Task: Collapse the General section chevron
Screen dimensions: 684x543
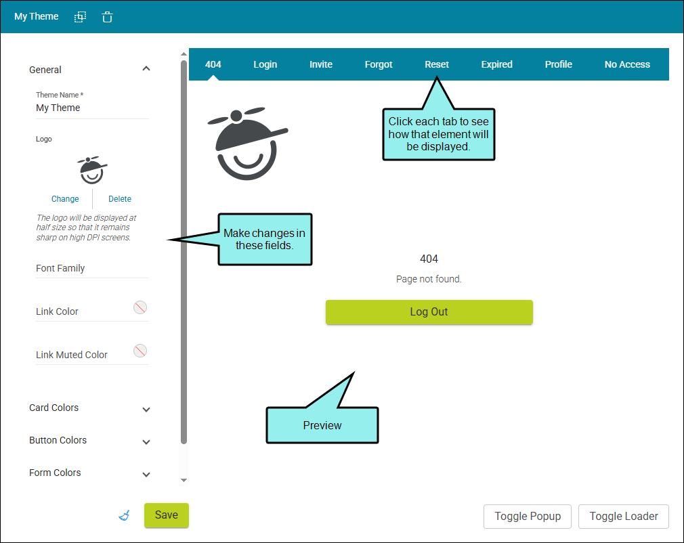Action: coord(146,69)
